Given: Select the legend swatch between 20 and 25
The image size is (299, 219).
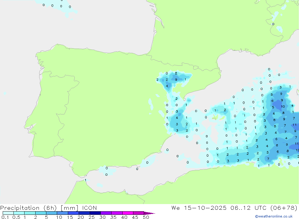Looking at the screenshot, I should click(84, 213).
